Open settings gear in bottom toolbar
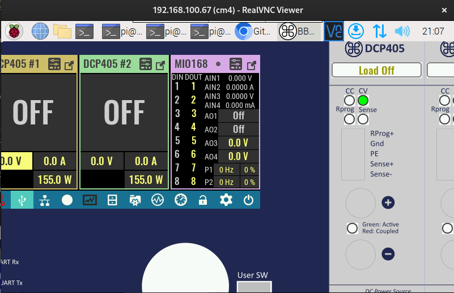Screen dimensions: 454x293 226,200
